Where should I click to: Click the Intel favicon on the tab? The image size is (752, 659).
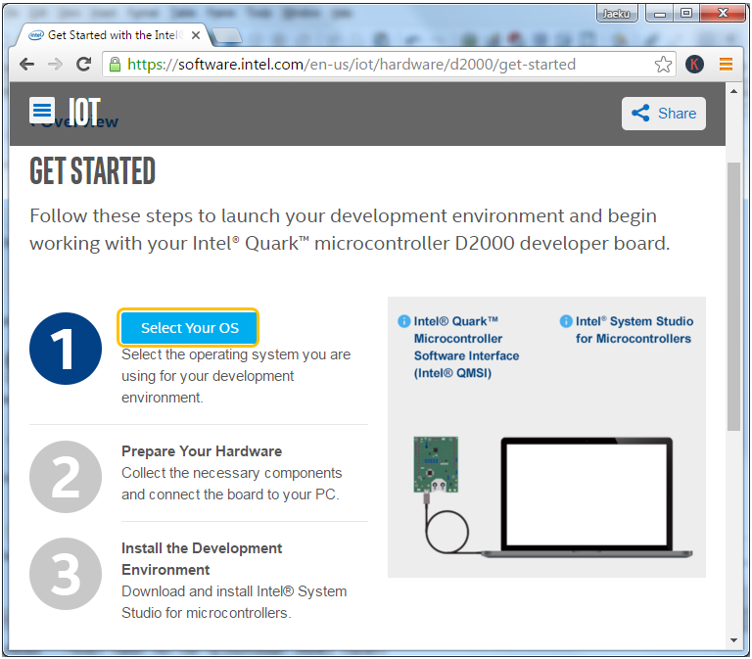tap(36, 35)
